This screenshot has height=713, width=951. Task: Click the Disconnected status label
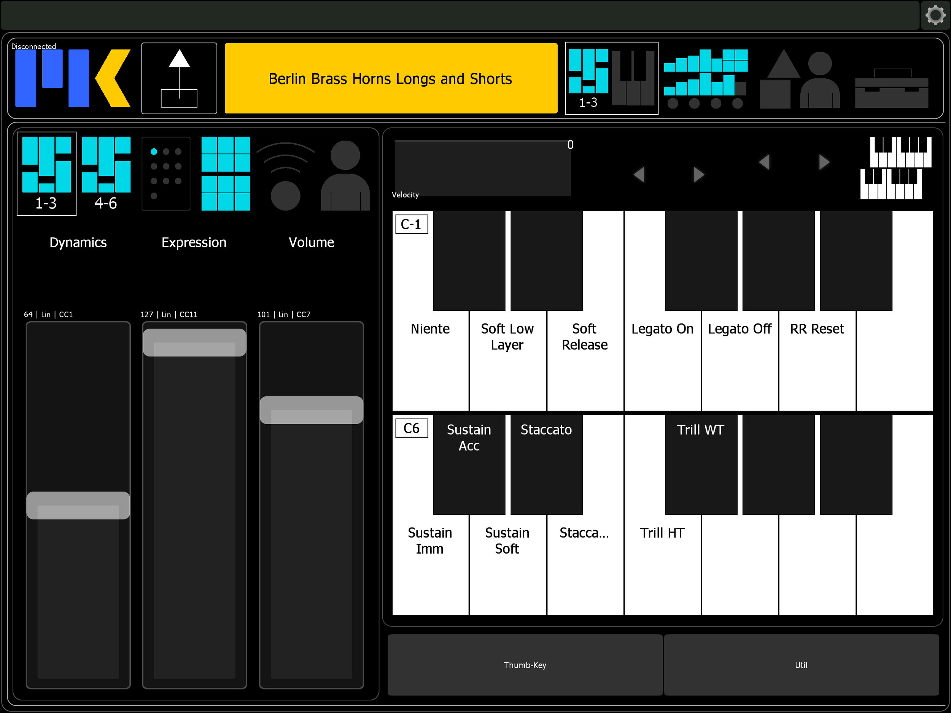(x=33, y=46)
